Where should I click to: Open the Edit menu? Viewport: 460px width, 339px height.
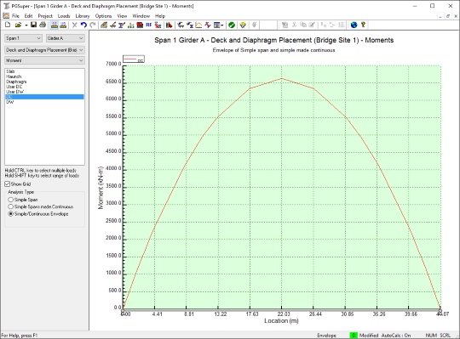(28, 16)
